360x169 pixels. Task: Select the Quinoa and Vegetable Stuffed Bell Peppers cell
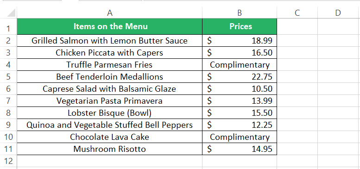[110, 125]
